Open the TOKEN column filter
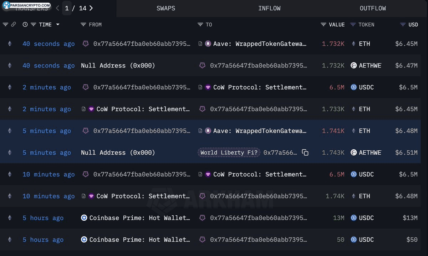The width and height of the screenshot is (428, 256). pos(353,24)
